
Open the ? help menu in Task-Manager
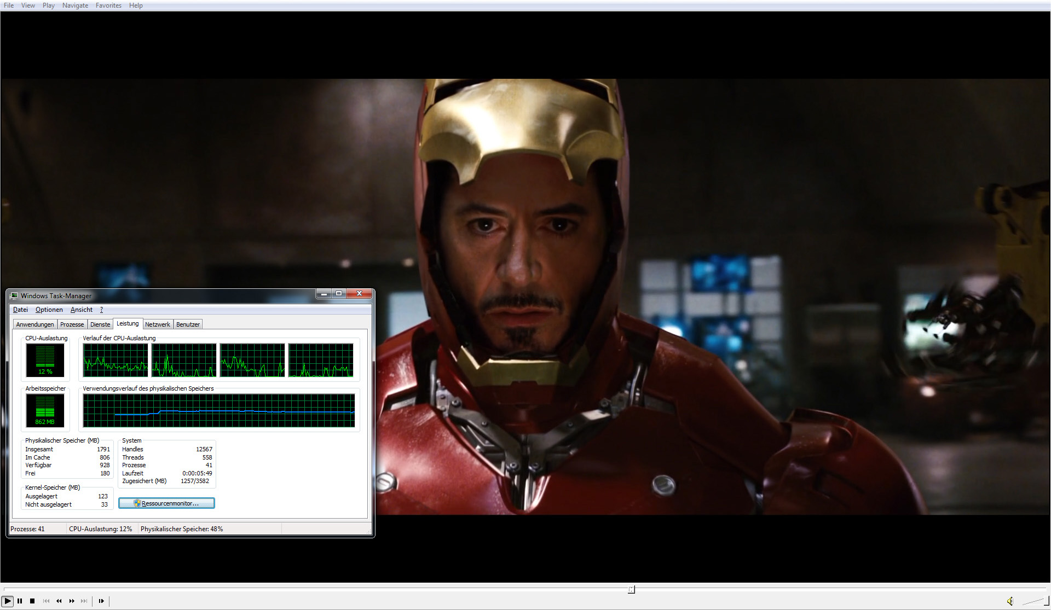[101, 310]
